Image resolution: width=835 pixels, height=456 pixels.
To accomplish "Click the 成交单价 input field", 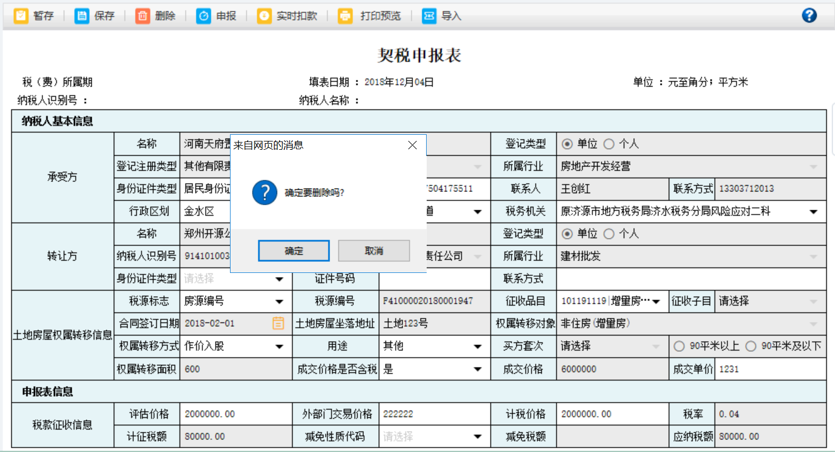I will click(x=769, y=369).
